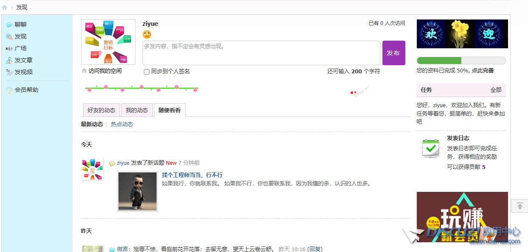The height and width of the screenshot is (252, 528).
Task: Click the 发现 discover sidebar icon
Action: pos(9,37)
